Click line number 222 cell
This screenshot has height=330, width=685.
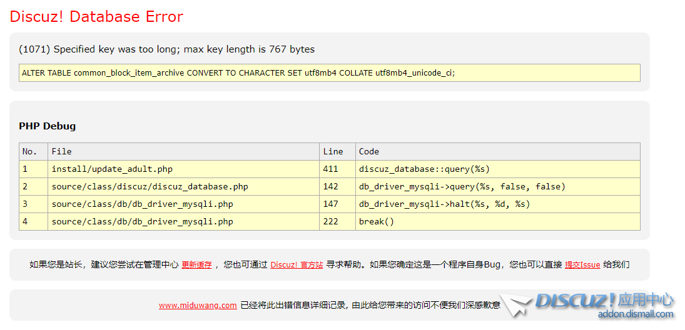coord(337,221)
